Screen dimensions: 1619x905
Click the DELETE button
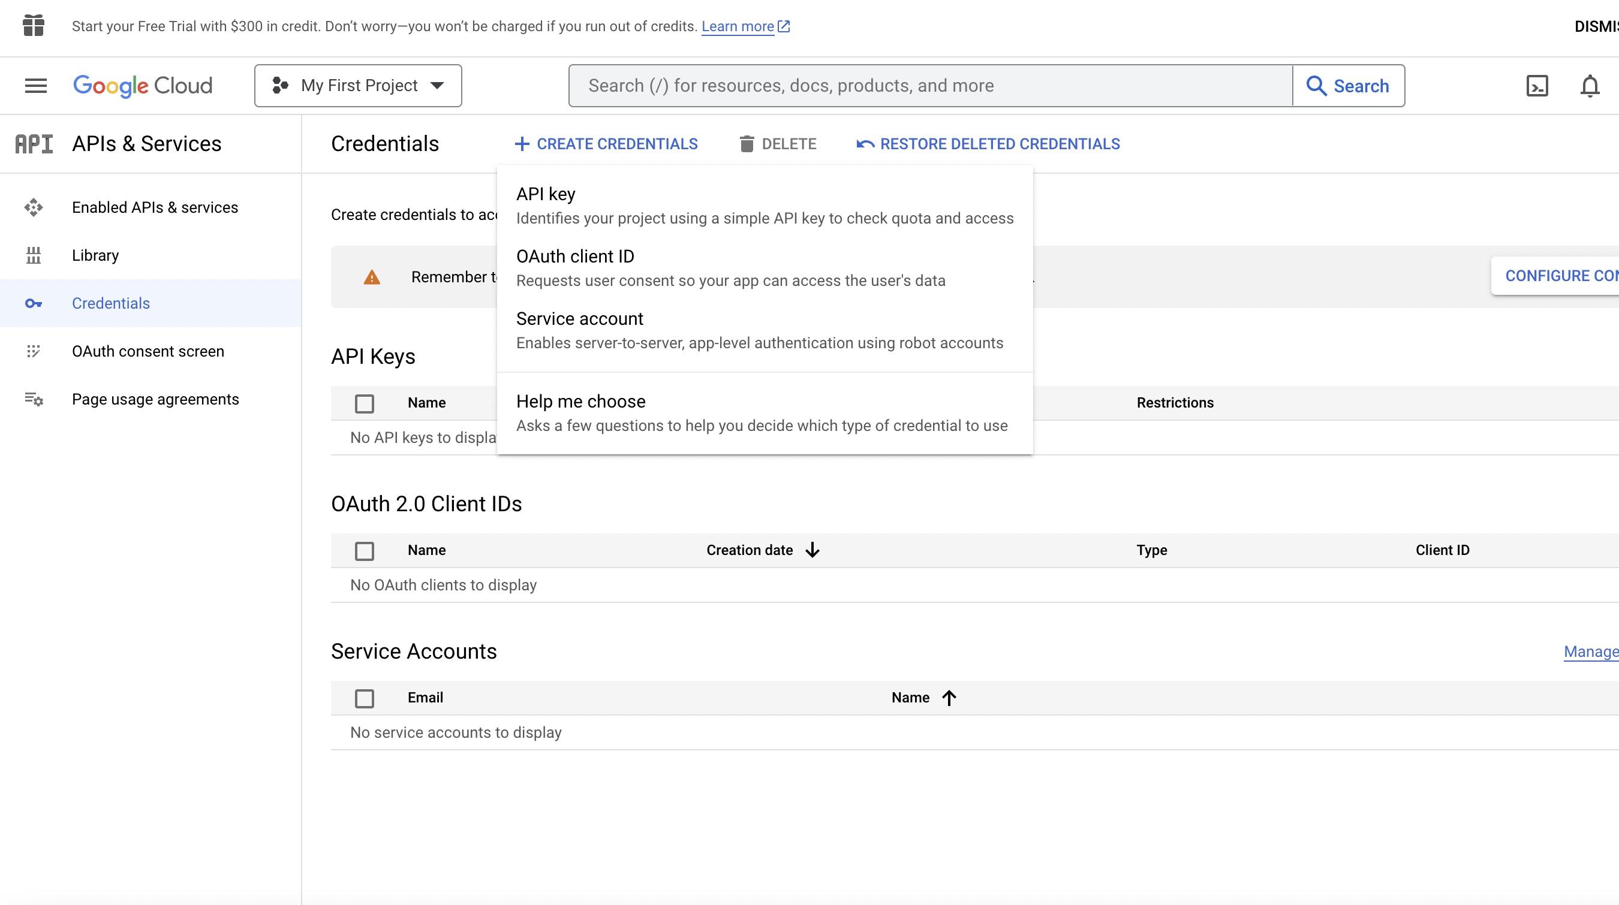tap(778, 144)
